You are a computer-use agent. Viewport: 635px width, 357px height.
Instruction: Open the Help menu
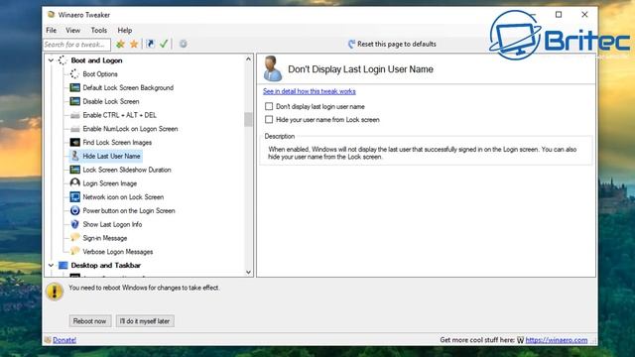[x=125, y=31]
